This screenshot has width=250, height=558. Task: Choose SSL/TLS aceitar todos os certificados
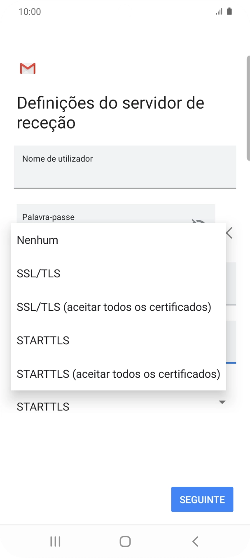(113, 307)
